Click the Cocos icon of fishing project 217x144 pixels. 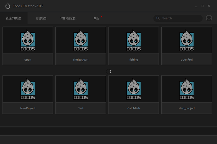134,40
